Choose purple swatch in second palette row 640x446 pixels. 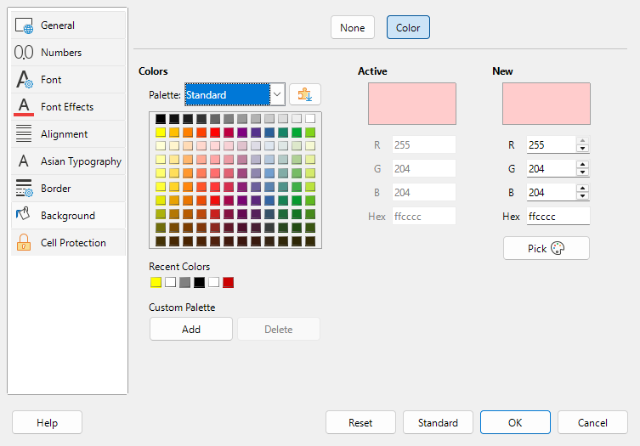tap(242, 133)
